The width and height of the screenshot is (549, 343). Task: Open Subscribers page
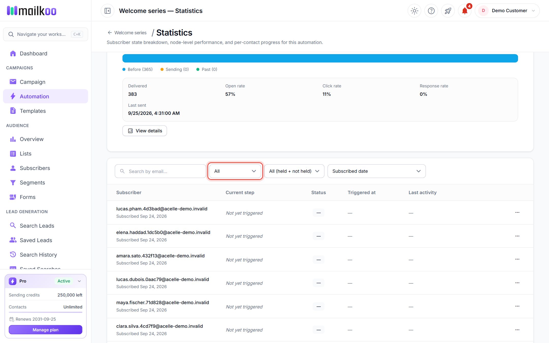(x=45, y=168)
